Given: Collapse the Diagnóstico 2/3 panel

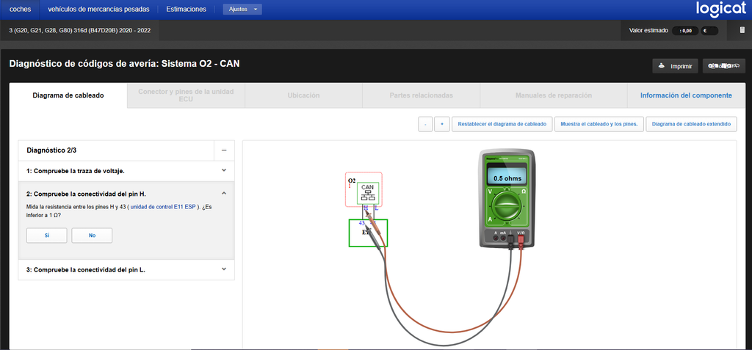Looking at the screenshot, I should click(x=224, y=150).
